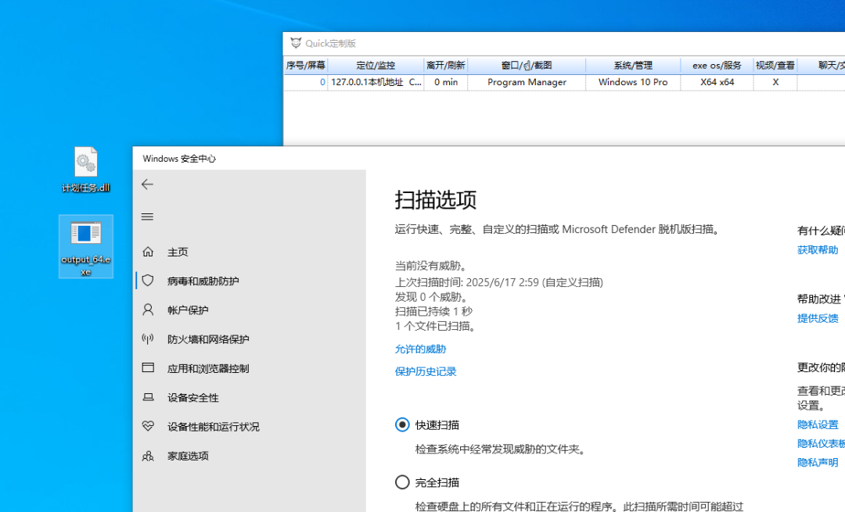Click the 聊天 column header in Quick定制版
The width and height of the screenshot is (845, 512).
click(x=822, y=65)
